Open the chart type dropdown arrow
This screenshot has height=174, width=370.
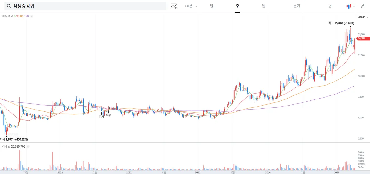pyautogui.click(x=354, y=6)
